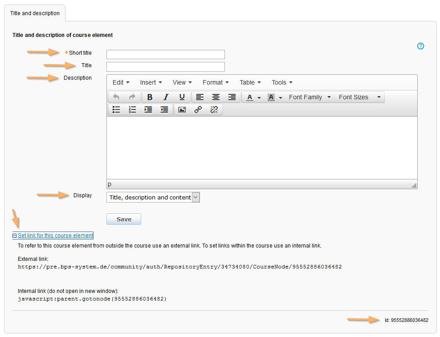Insert a bullet list in description
Screen dimensions: 440x337
[x=116, y=110]
